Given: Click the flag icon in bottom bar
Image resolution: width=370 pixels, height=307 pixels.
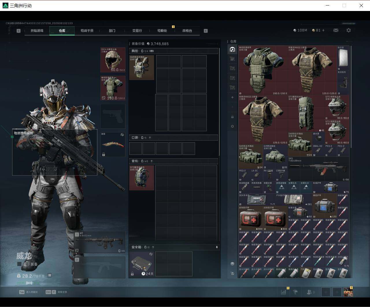Looking at the screenshot, I should coord(295,292).
